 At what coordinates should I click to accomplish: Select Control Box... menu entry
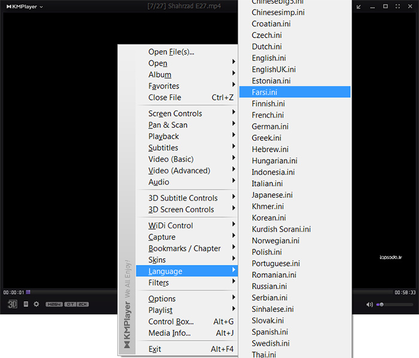click(x=187, y=322)
